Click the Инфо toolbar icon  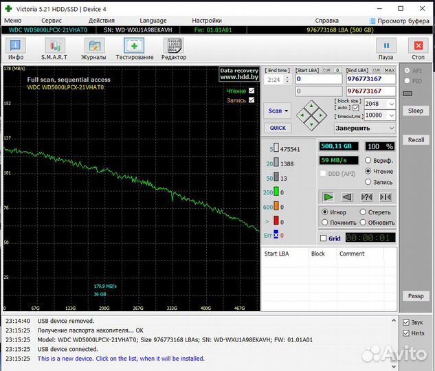pyautogui.click(x=16, y=48)
